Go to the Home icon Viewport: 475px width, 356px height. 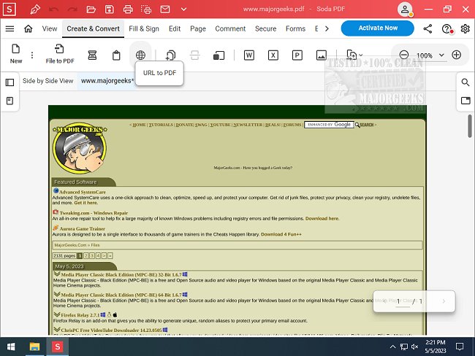[28, 28]
